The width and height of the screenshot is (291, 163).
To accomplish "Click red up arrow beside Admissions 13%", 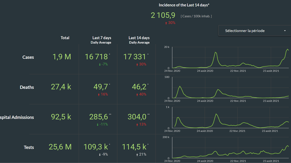I will (x=137, y=124).
